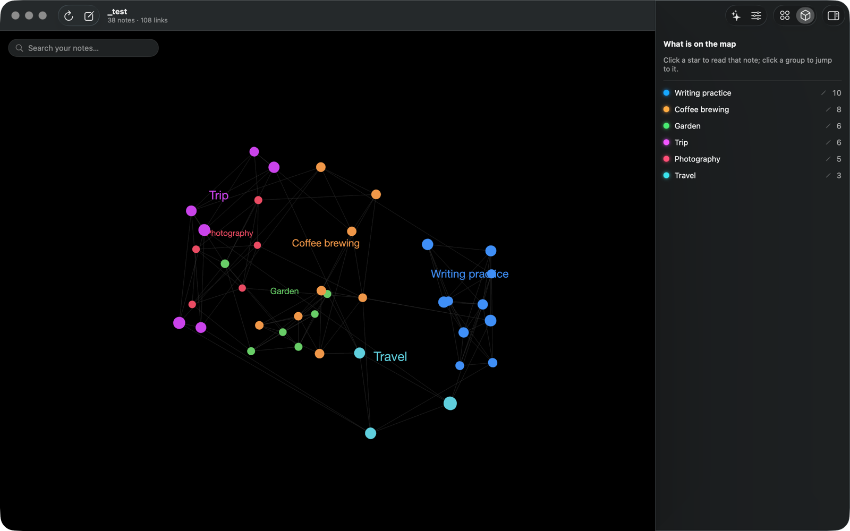Click the "What is on the map" heading
This screenshot has height=531, width=850.
(x=700, y=44)
